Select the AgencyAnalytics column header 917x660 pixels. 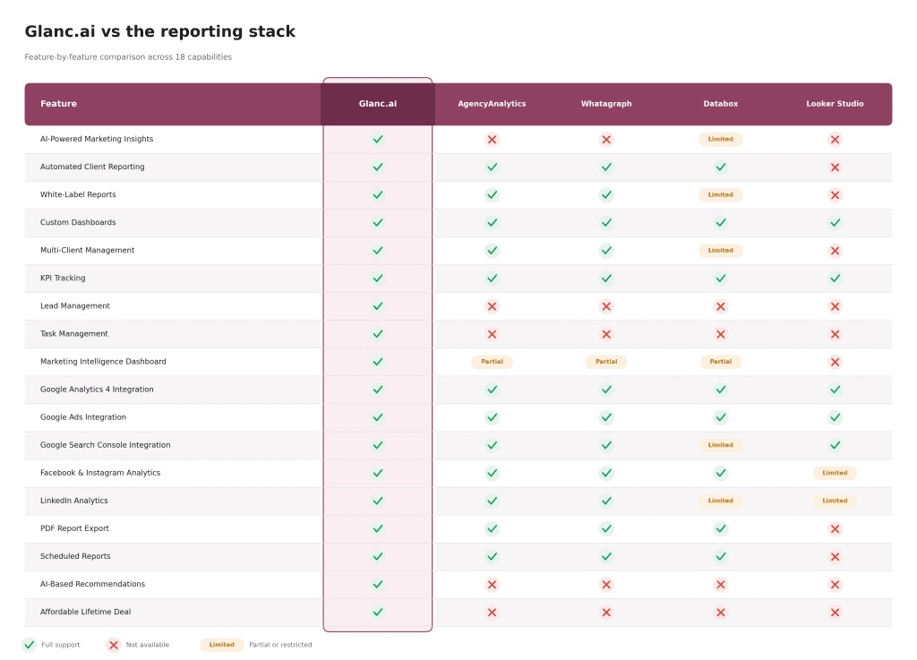[492, 104]
